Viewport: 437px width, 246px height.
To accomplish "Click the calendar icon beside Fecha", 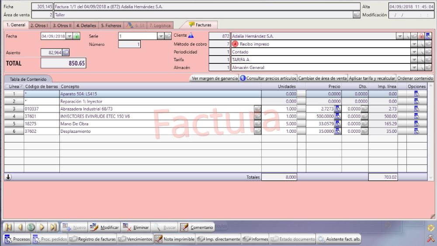I will (x=77, y=36).
